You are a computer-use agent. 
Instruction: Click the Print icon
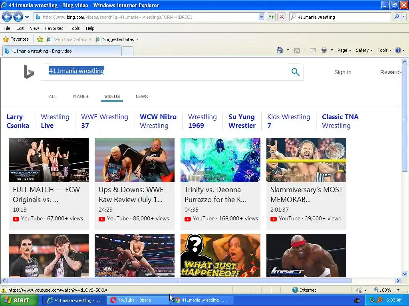pyautogui.click(x=324, y=51)
